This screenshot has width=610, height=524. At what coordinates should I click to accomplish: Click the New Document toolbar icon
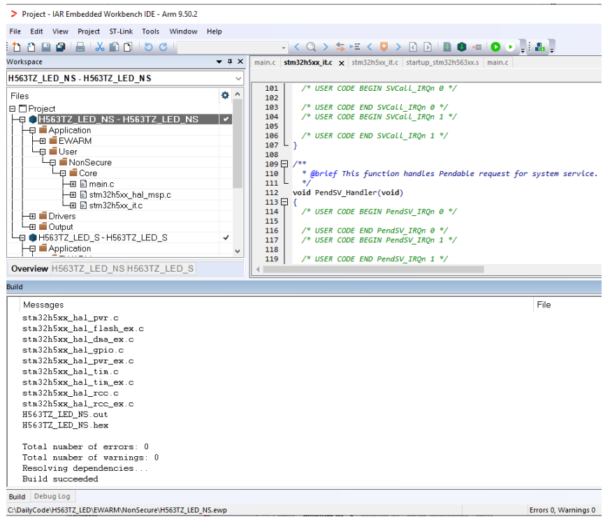click(16, 47)
